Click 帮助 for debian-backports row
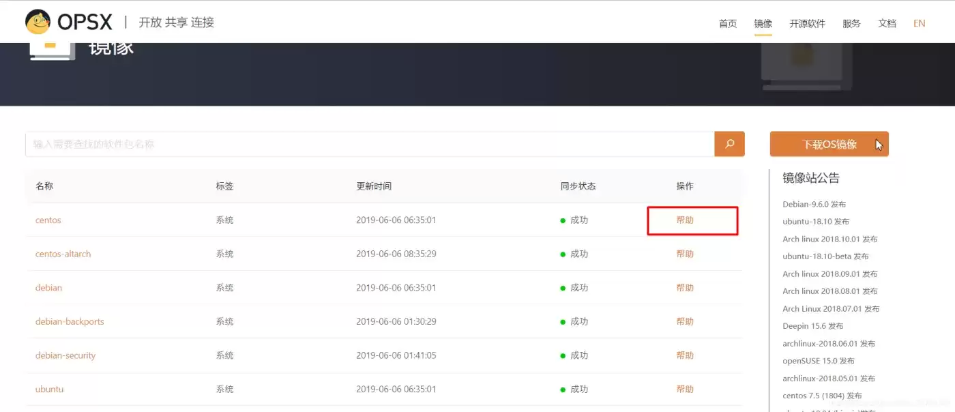955x412 pixels. (685, 321)
